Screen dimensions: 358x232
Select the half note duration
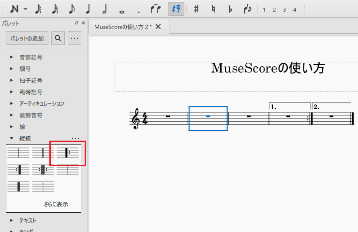(x=105, y=9)
